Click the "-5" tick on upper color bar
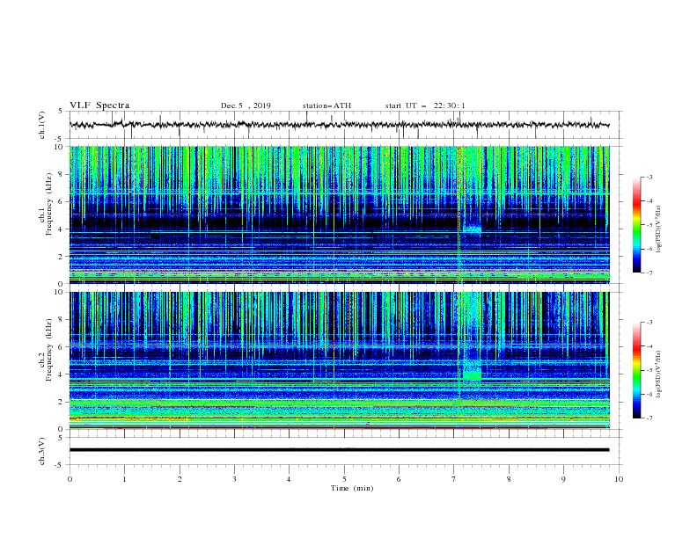This screenshot has height=538, width=697. pos(649,225)
